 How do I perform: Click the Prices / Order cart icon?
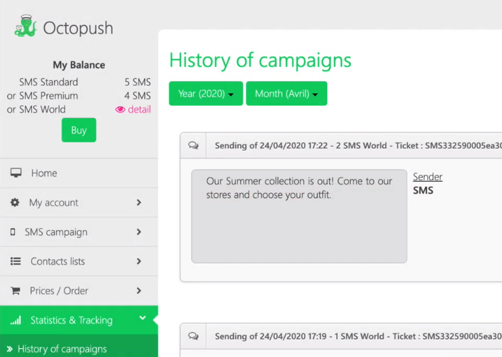point(16,291)
